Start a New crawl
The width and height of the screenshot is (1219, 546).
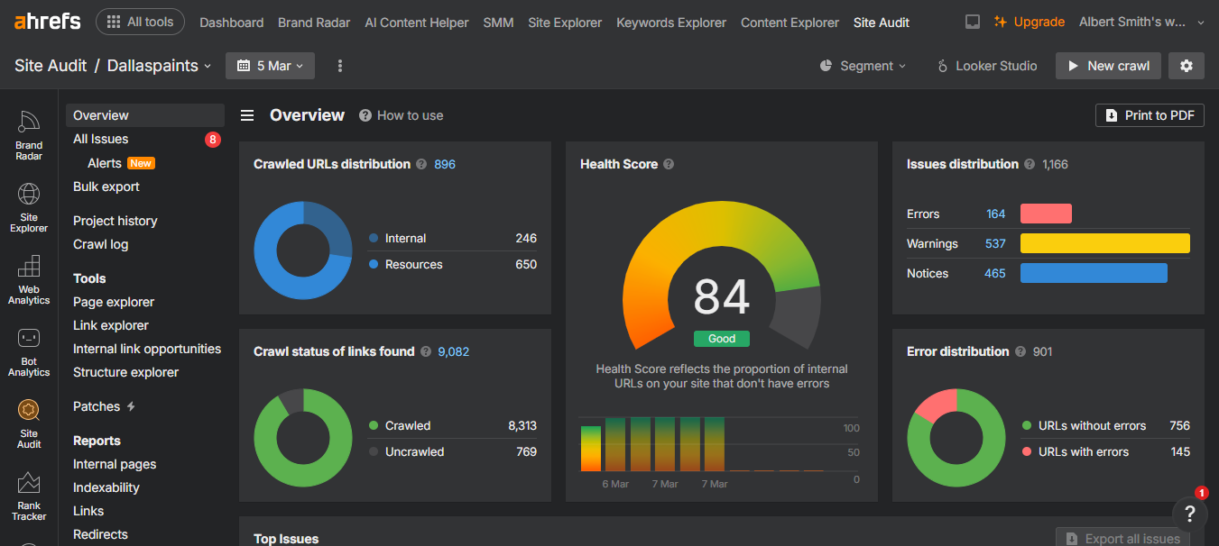click(x=1108, y=66)
